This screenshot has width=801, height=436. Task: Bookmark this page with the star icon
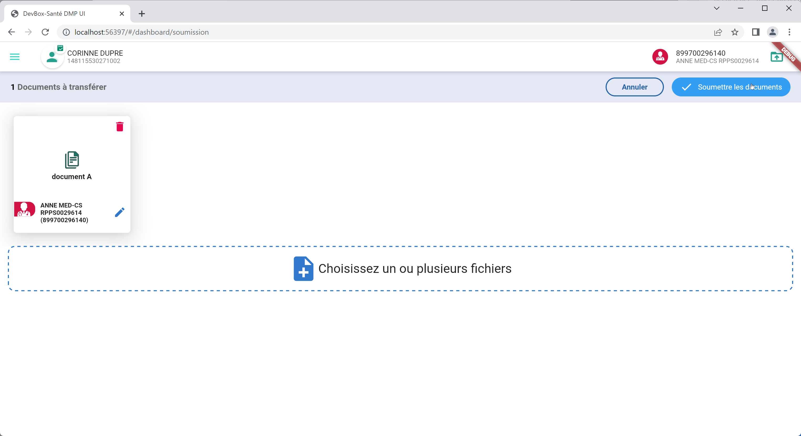[x=735, y=32]
